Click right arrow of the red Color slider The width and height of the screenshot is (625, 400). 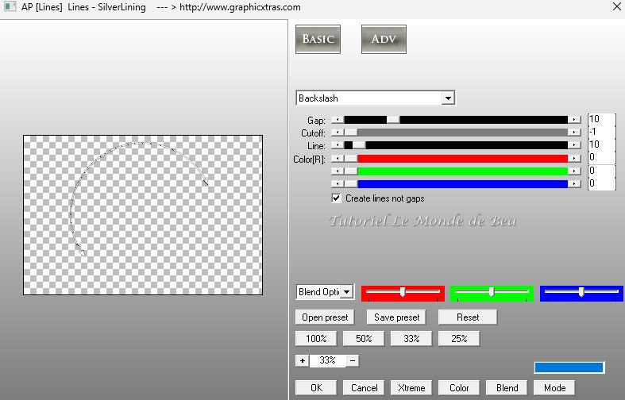coord(574,159)
